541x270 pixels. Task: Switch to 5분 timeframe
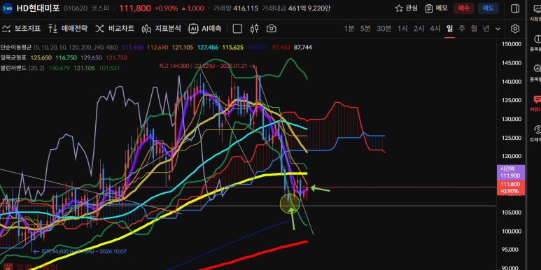(x=365, y=29)
